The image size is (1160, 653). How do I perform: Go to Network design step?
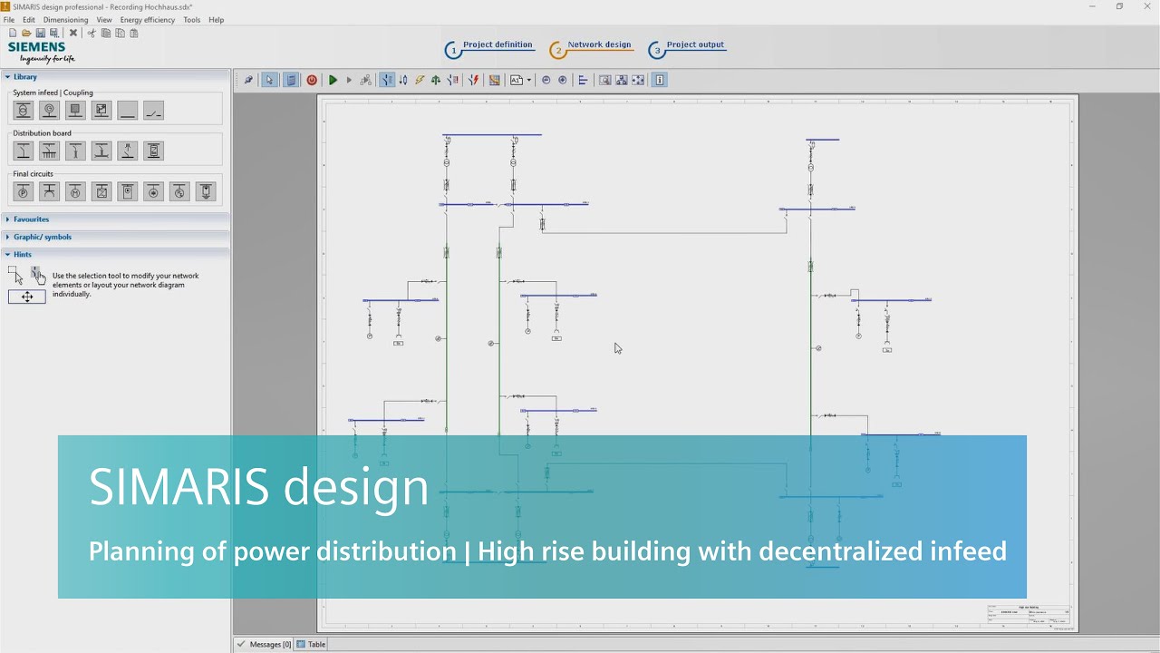[591, 47]
